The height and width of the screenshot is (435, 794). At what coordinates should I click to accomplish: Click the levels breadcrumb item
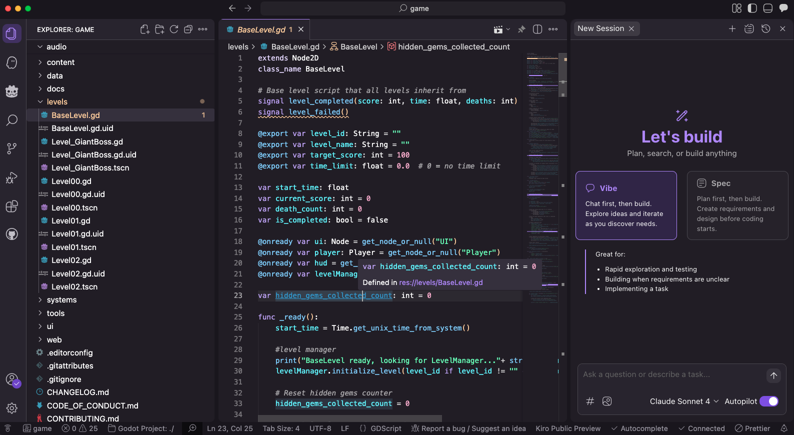238,46
